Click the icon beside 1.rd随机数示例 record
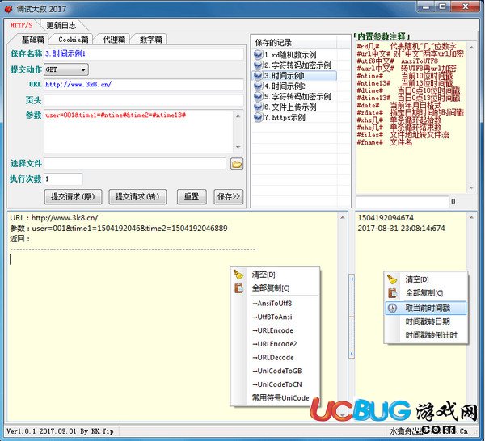The width and height of the screenshot is (485, 441). (258, 55)
